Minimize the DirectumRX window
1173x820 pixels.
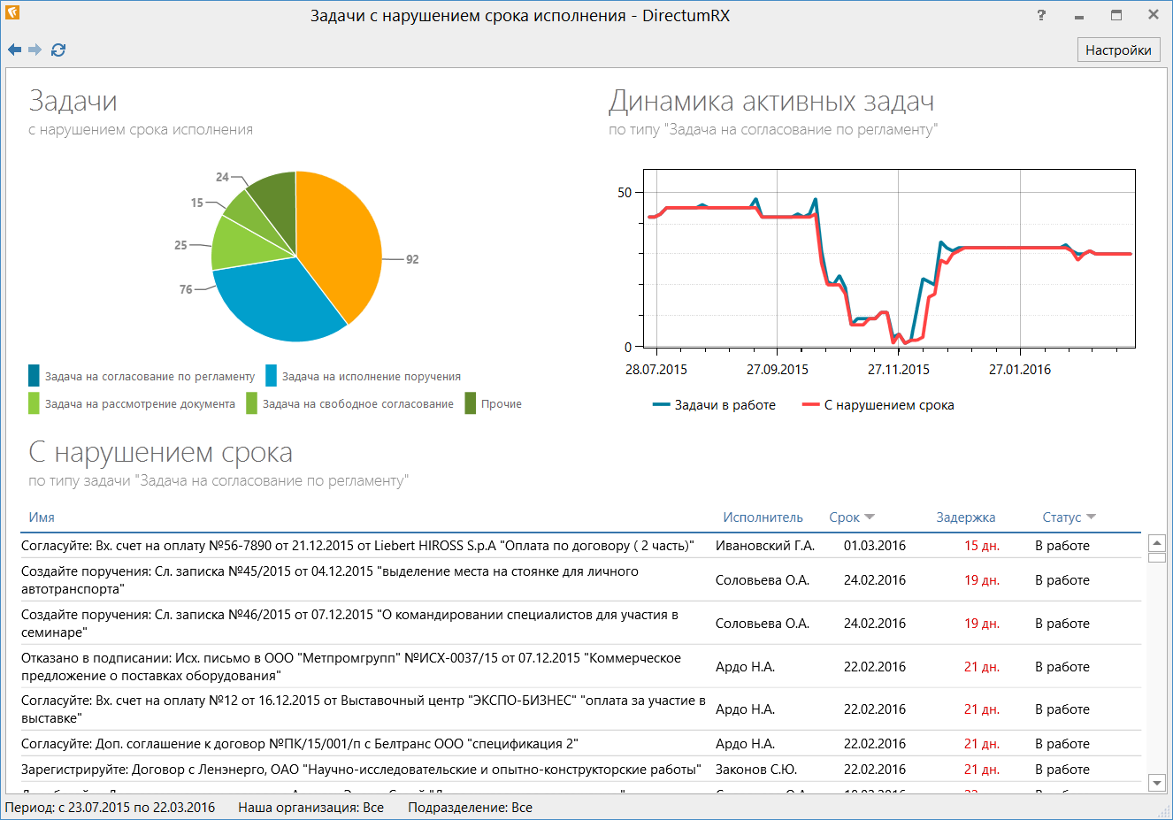point(1079,16)
